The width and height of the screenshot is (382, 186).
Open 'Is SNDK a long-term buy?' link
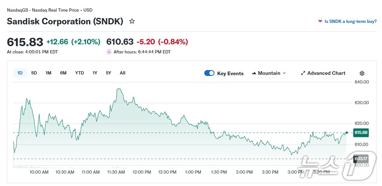[x=350, y=21]
